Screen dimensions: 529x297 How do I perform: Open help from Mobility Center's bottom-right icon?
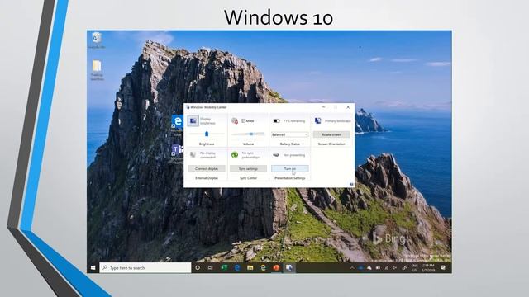pos(351,184)
